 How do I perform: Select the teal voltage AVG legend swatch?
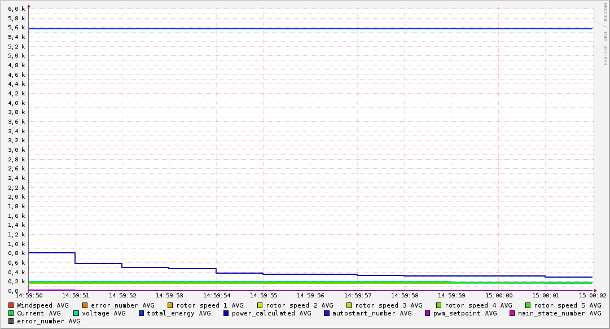point(76,313)
